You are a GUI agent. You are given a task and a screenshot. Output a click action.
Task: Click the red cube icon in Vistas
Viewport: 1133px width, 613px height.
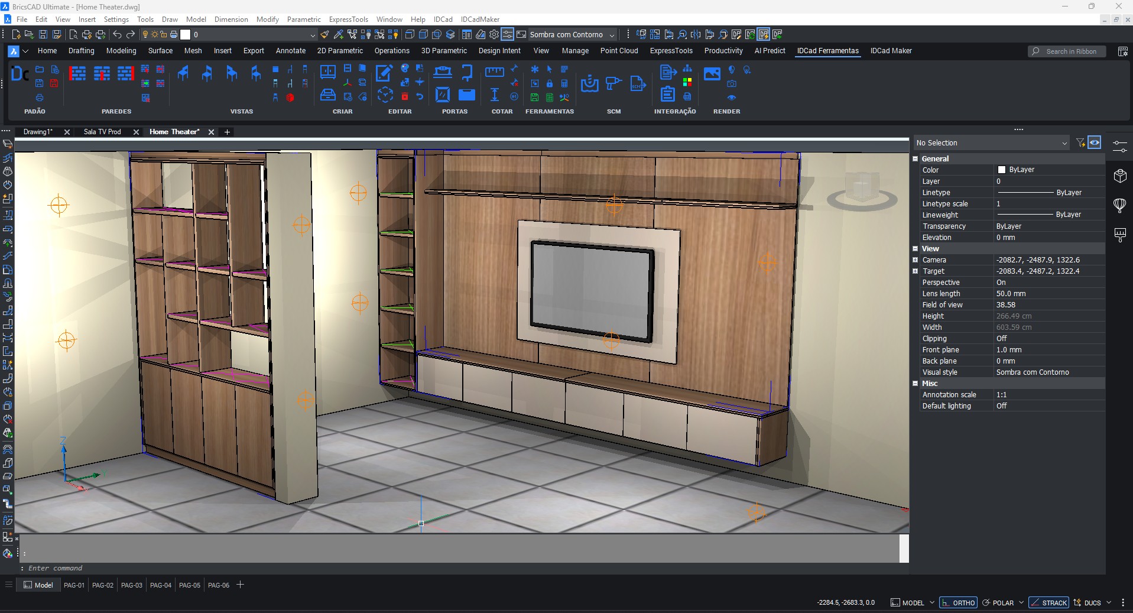point(290,98)
